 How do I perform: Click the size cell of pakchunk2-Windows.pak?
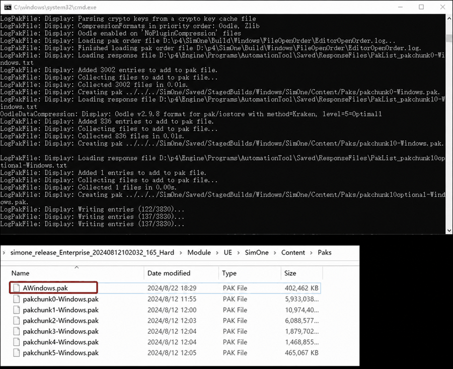click(302, 321)
